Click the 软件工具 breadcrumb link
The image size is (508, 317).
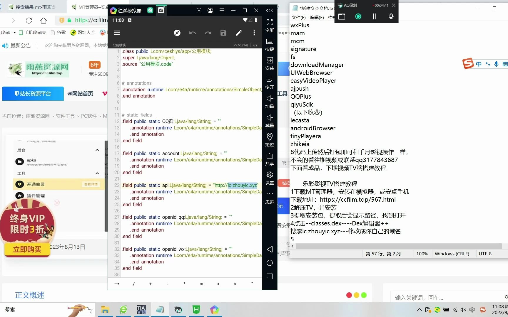pyautogui.click(x=65, y=116)
